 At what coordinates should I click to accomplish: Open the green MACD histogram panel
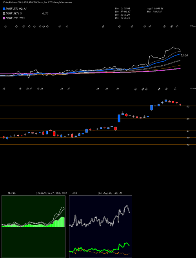(33, 227)
